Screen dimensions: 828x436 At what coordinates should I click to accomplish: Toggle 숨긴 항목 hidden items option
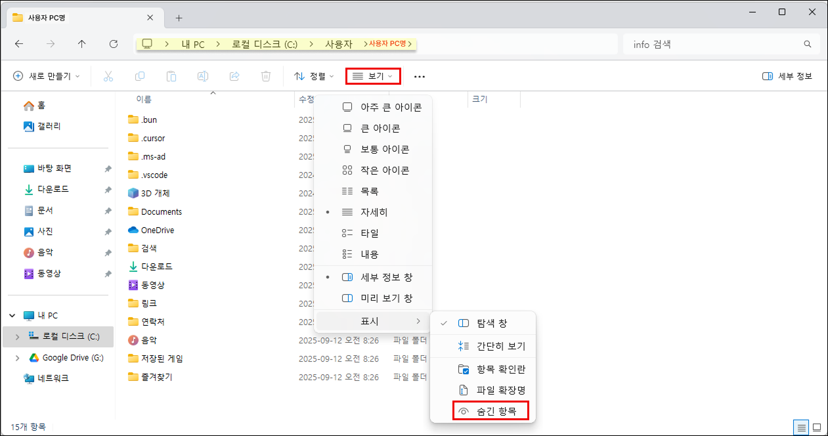(x=496, y=412)
